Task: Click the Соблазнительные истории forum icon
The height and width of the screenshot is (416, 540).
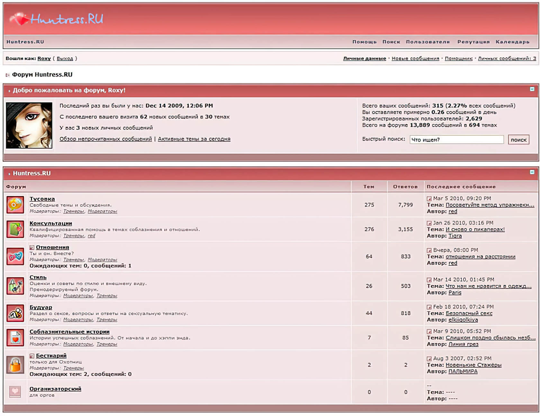Action: pyautogui.click(x=15, y=337)
